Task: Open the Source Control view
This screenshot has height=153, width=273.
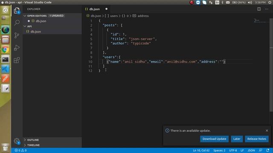Action: pos(17,35)
